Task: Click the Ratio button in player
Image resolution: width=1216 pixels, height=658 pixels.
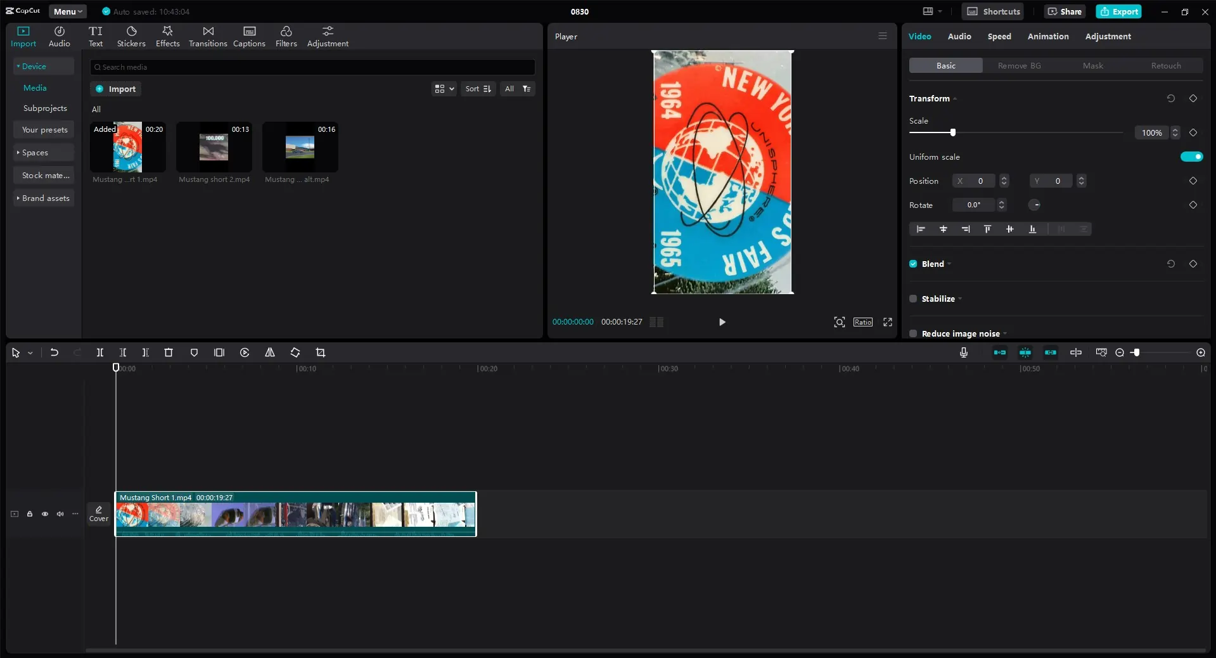Action: (x=862, y=322)
